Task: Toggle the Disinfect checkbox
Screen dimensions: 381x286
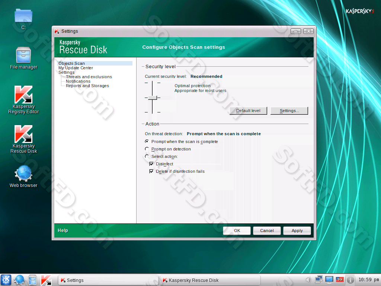Action: click(151, 164)
